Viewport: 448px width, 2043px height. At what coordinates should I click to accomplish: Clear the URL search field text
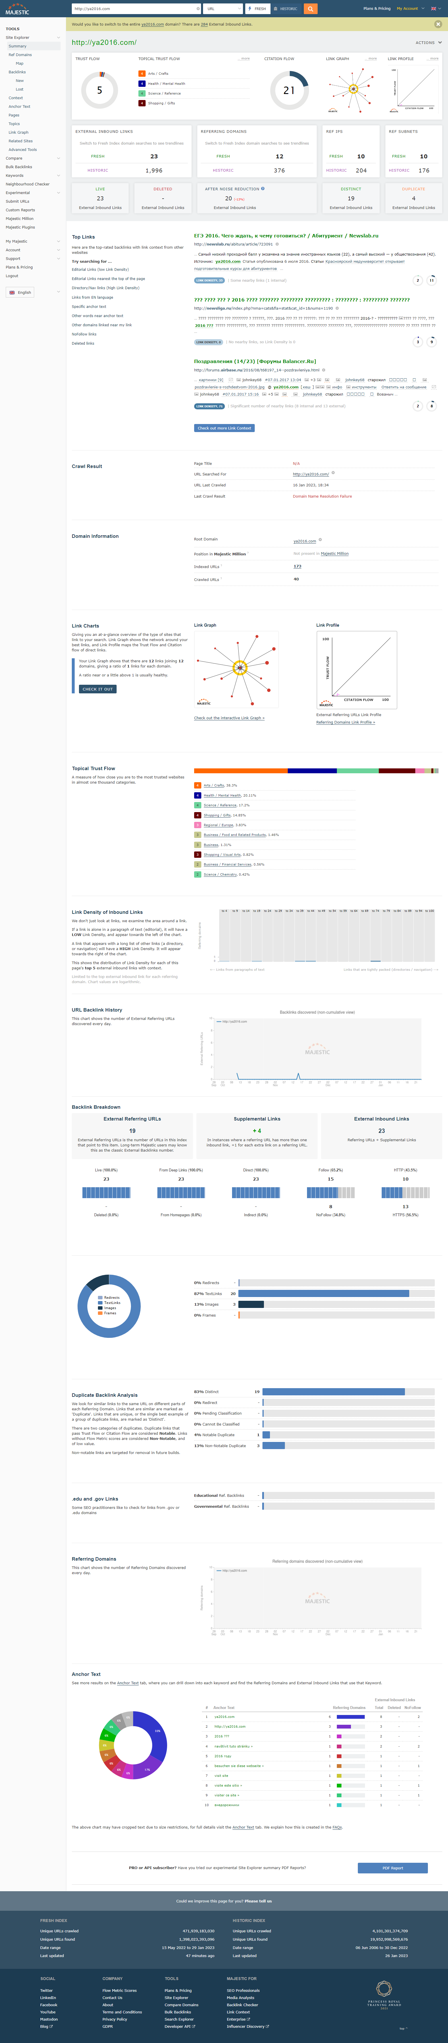click(x=198, y=9)
